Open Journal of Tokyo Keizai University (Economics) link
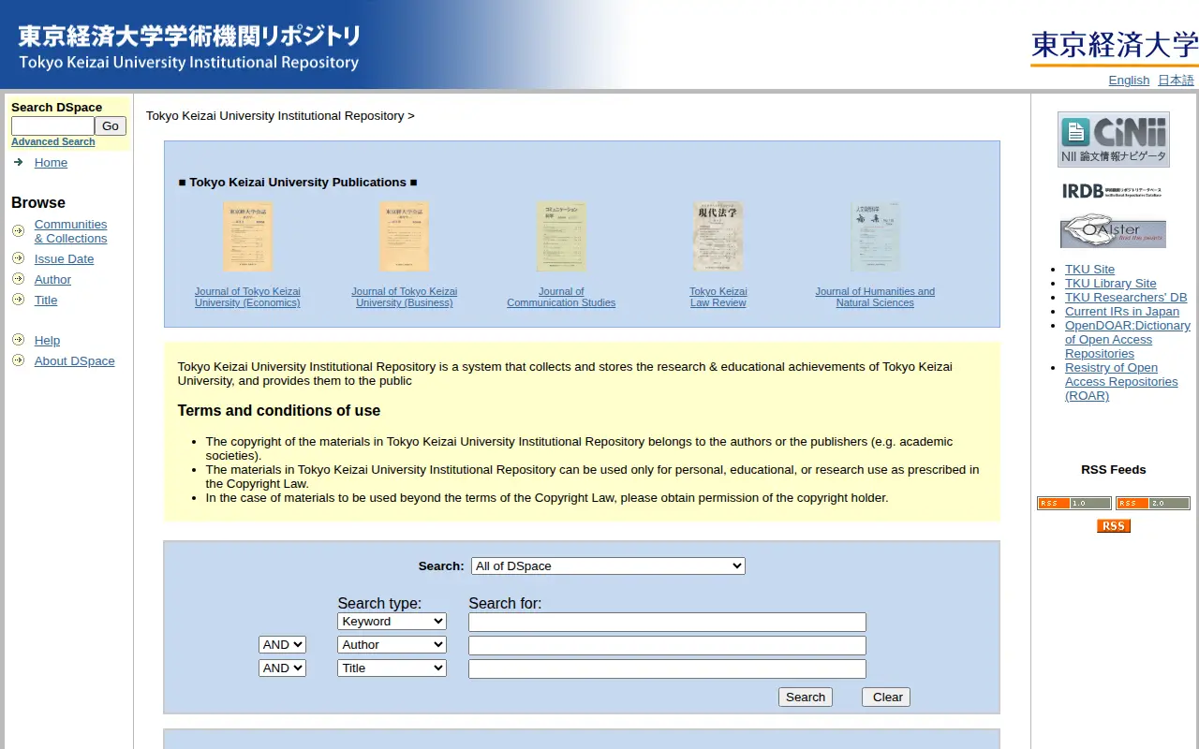 point(247,297)
